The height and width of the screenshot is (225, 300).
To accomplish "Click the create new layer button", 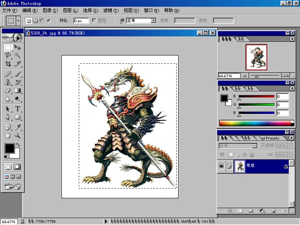I will 273,211.
